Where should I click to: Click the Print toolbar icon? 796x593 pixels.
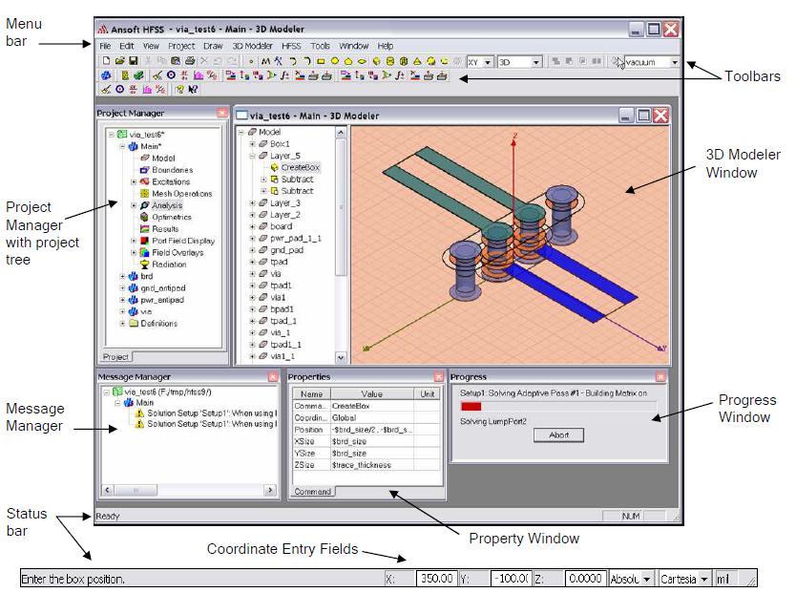189,61
